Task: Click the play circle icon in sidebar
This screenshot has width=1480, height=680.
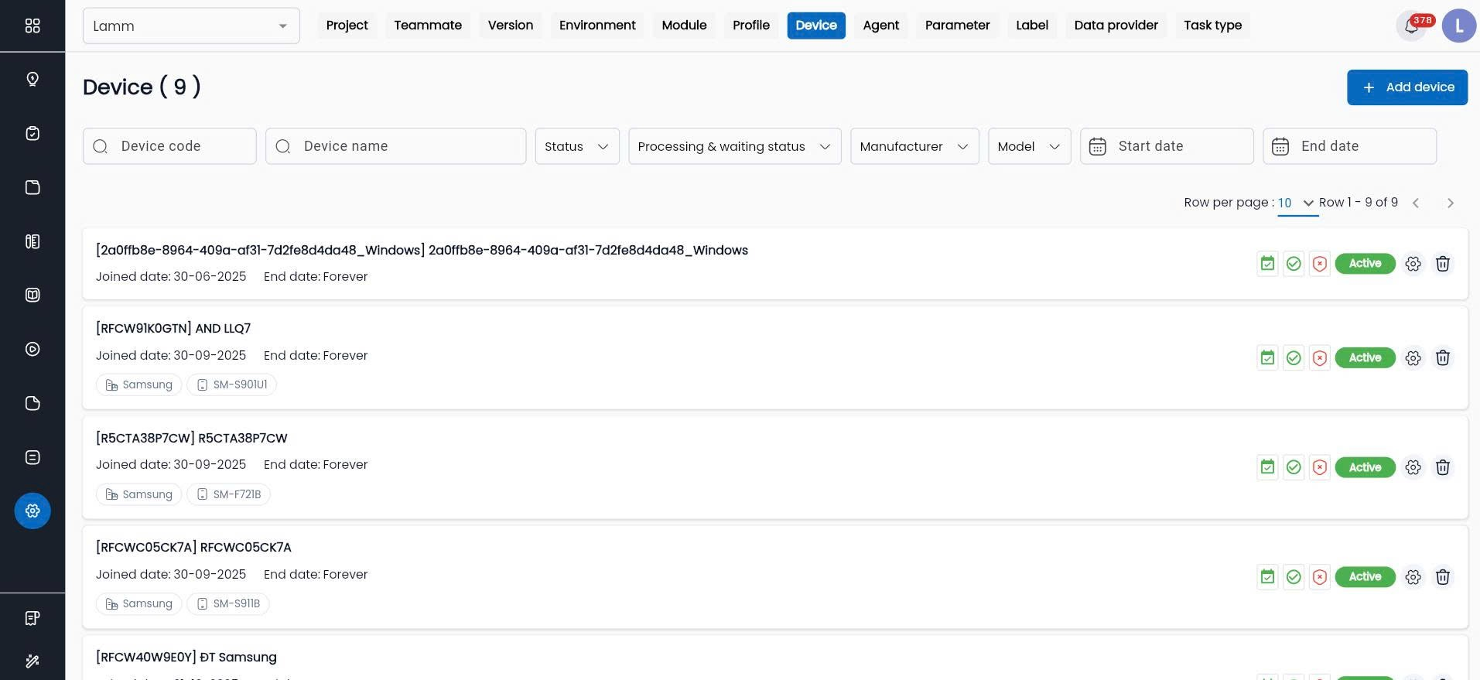Action: click(32, 349)
